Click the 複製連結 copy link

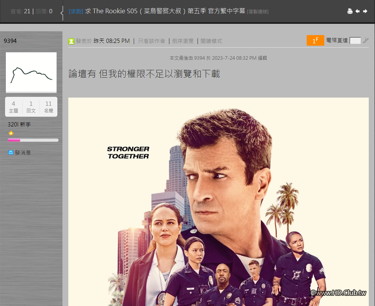tap(258, 11)
